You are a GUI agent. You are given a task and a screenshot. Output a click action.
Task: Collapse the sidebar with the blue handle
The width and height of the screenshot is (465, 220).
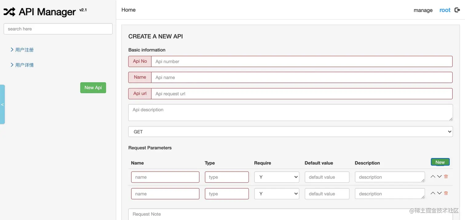[x=2, y=105]
